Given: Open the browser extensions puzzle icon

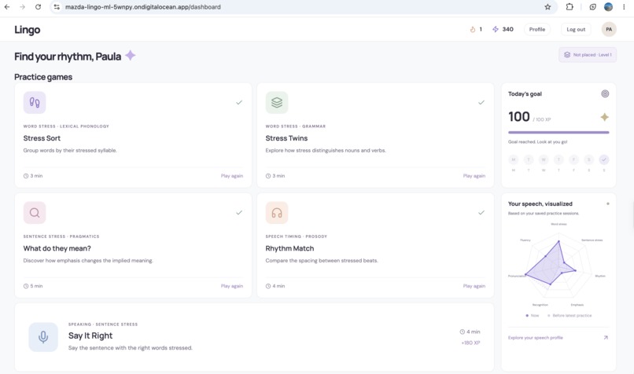Looking at the screenshot, I should (x=569, y=7).
